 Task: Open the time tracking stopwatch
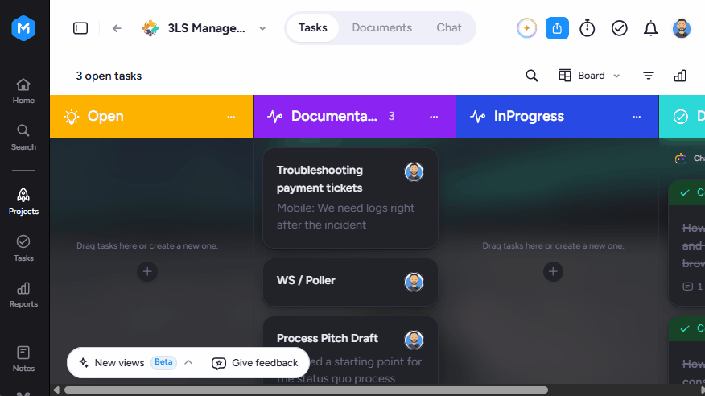tap(587, 28)
